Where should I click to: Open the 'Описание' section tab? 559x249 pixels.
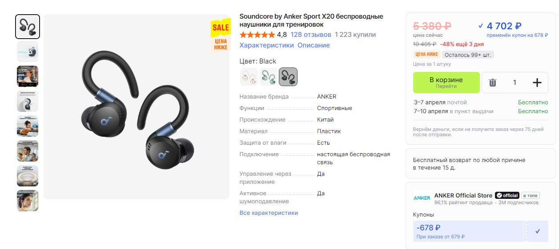[x=314, y=45]
